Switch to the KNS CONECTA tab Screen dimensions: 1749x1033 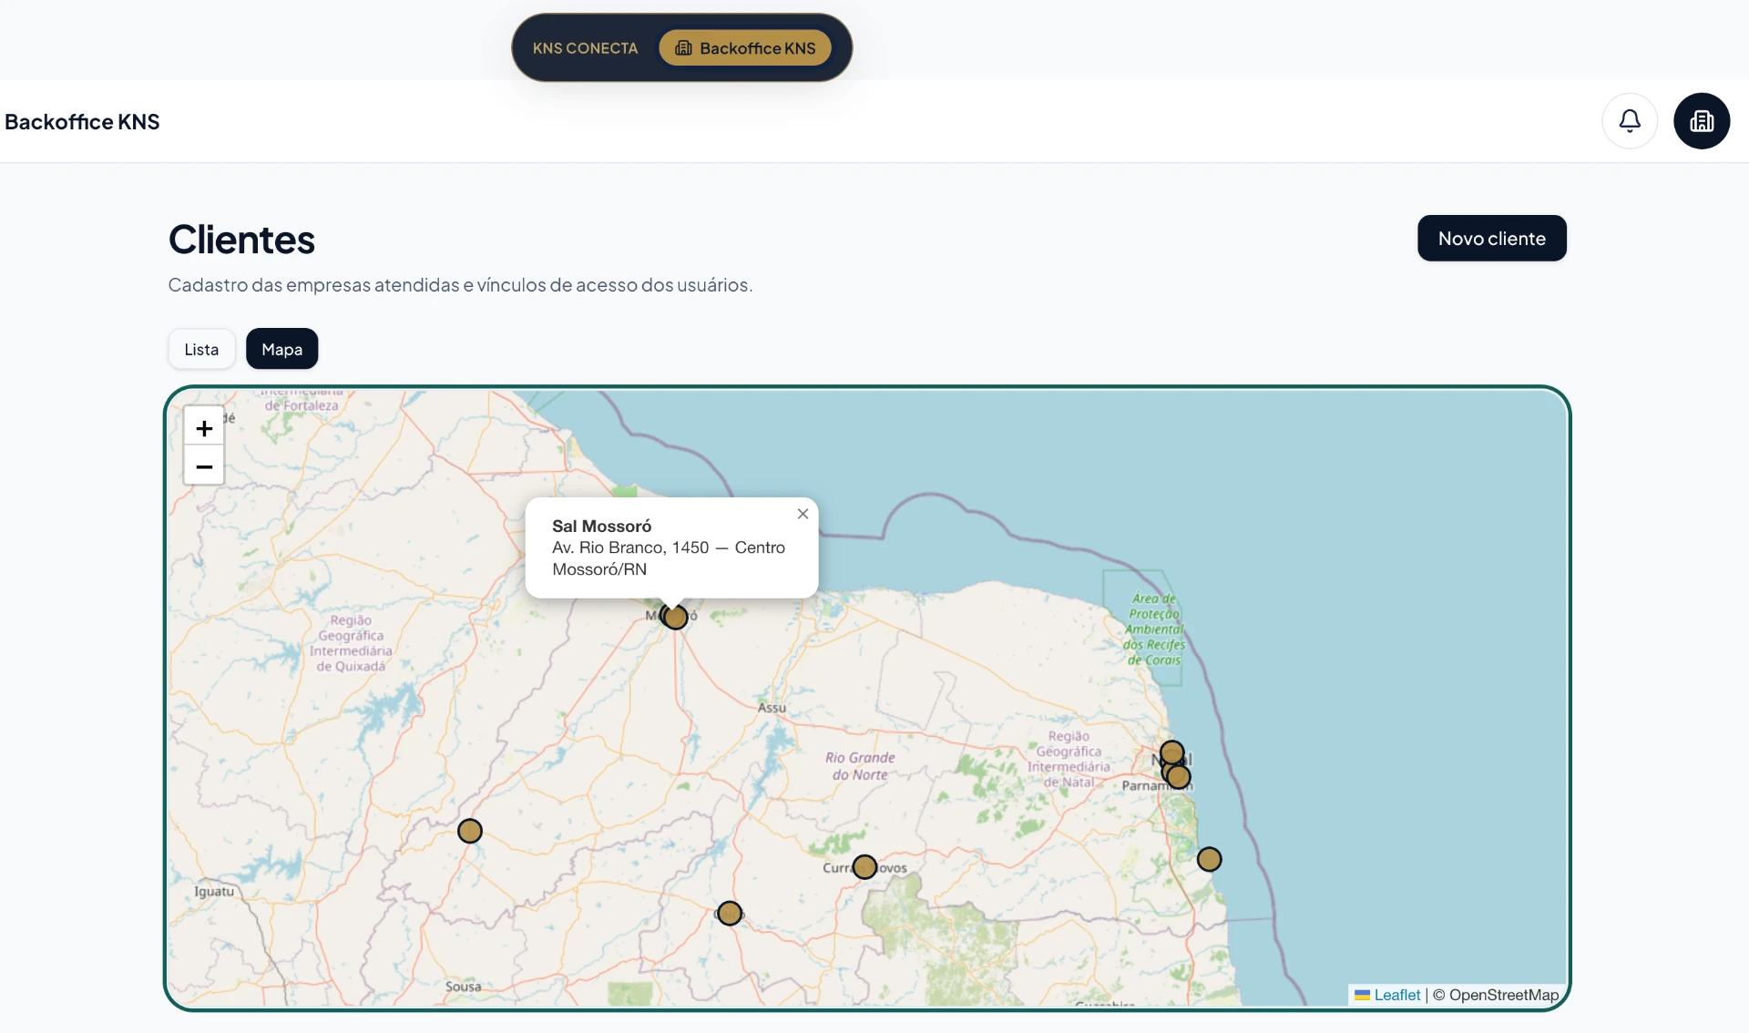click(x=585, y=48)
